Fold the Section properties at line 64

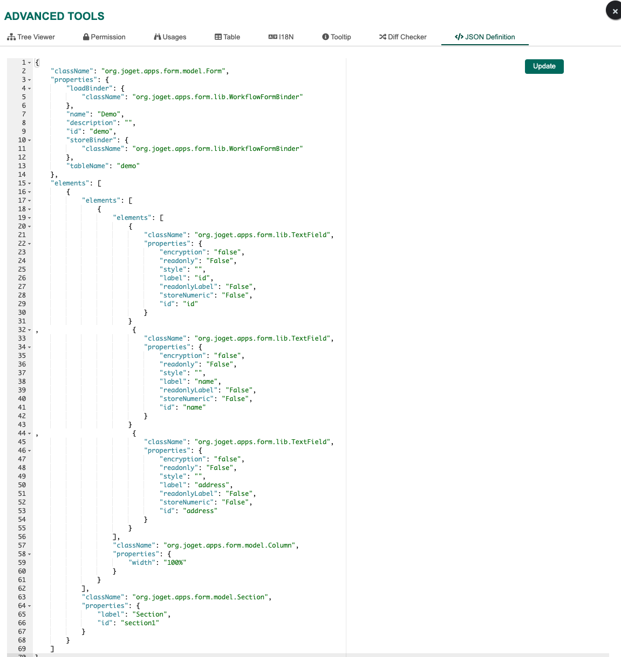tap(29, 606)
